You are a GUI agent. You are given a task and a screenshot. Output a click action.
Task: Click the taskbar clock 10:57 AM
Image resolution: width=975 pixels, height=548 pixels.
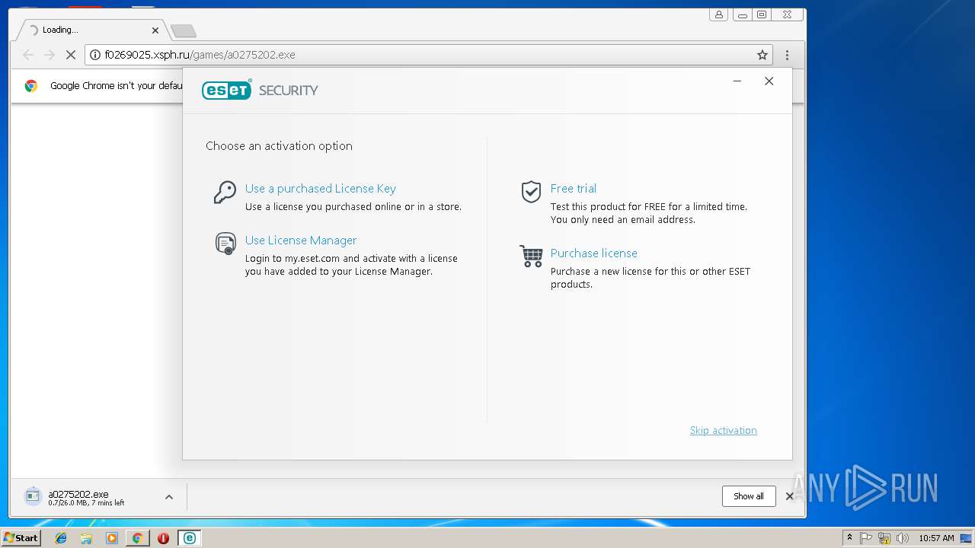pyautogui.click(x=936, y=538)
